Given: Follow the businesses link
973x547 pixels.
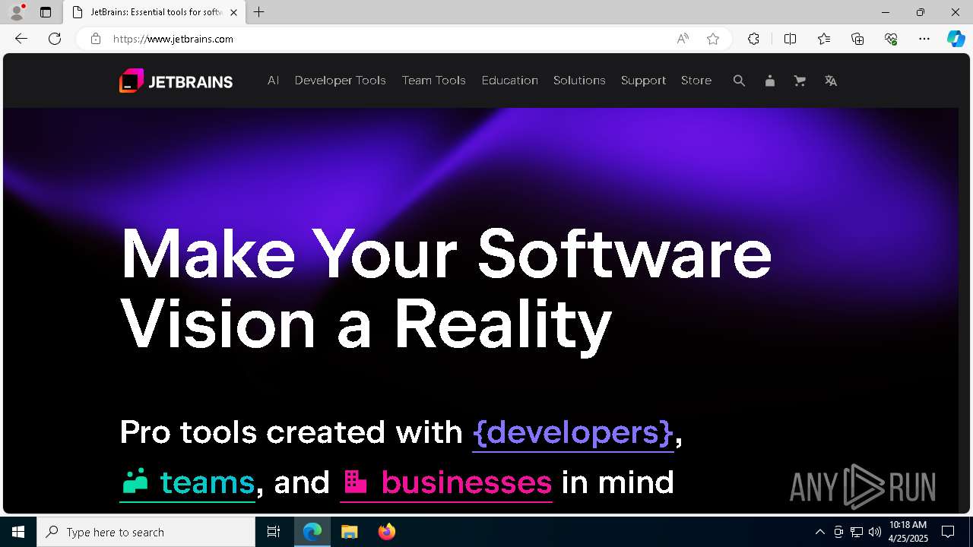Looking at the screenshot, I should [446, 483].
